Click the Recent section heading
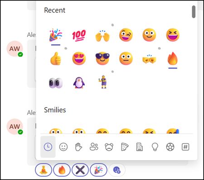The image size is (204, 180). tap(54, 10)
